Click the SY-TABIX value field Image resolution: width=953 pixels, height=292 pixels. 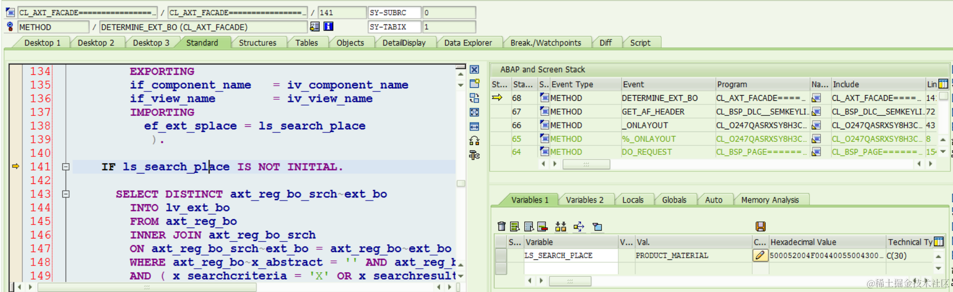click(x=449, y=26)
